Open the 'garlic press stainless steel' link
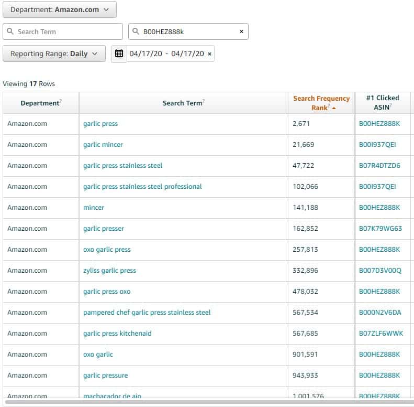Screen dimensions: 414x407 tap(123, 166)
